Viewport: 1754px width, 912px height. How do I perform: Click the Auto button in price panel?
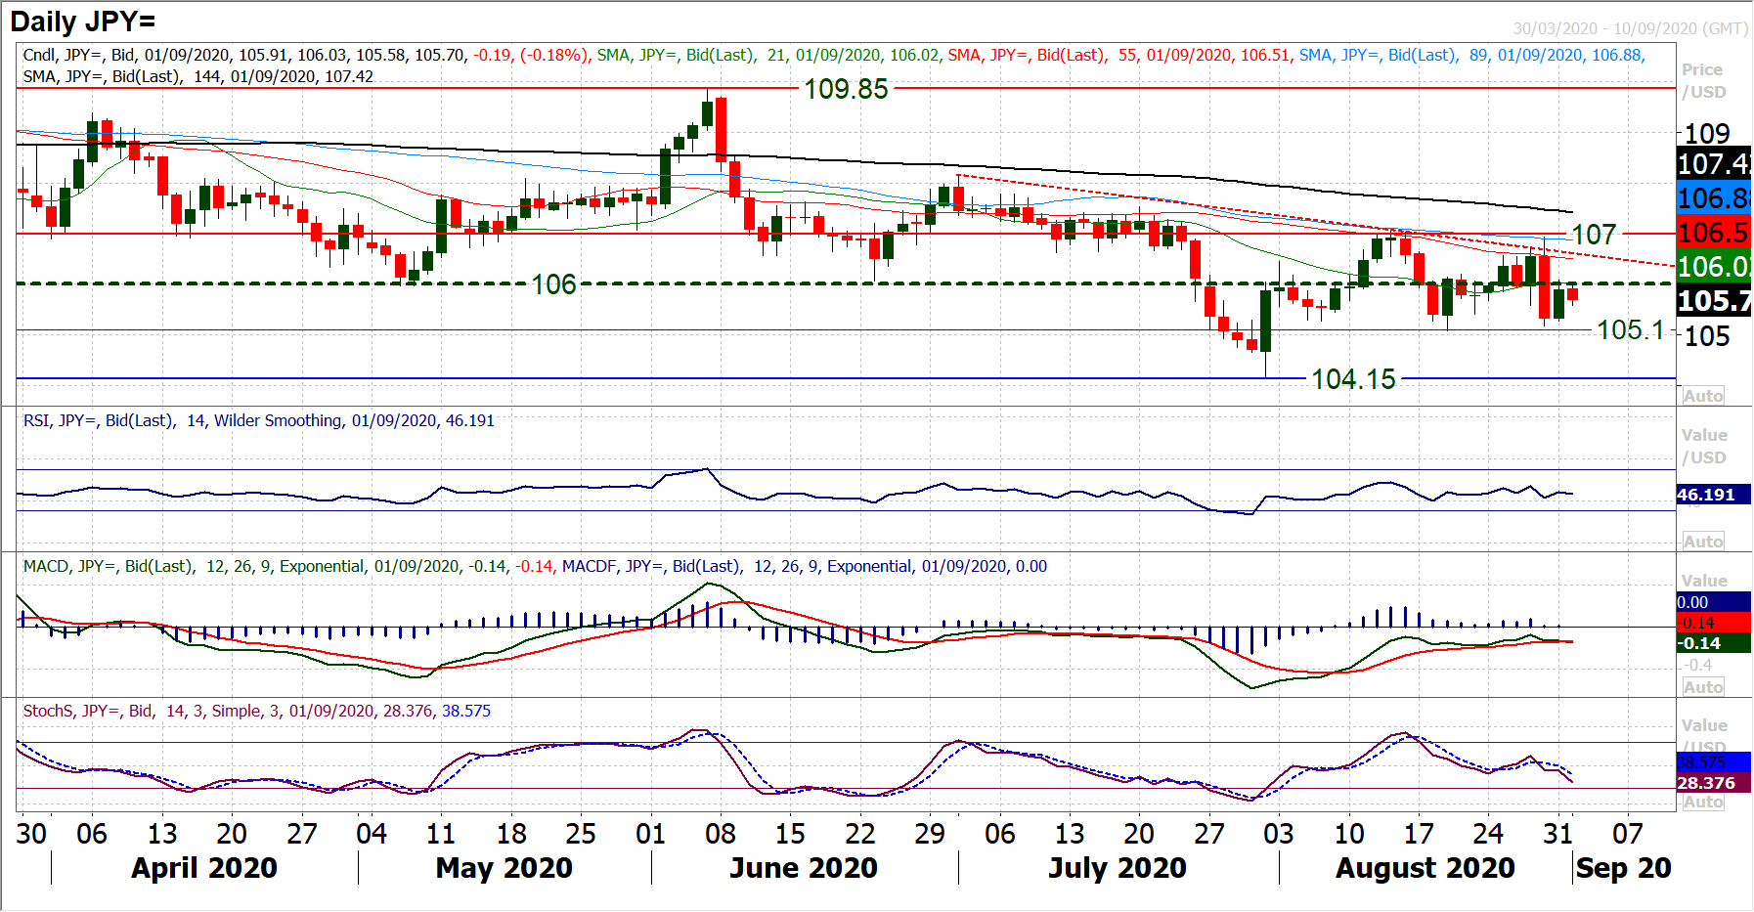tap(1703, 396)
